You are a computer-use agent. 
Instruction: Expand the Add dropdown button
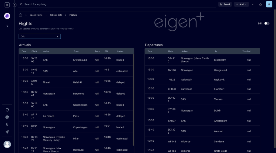[x=241, y=4]
